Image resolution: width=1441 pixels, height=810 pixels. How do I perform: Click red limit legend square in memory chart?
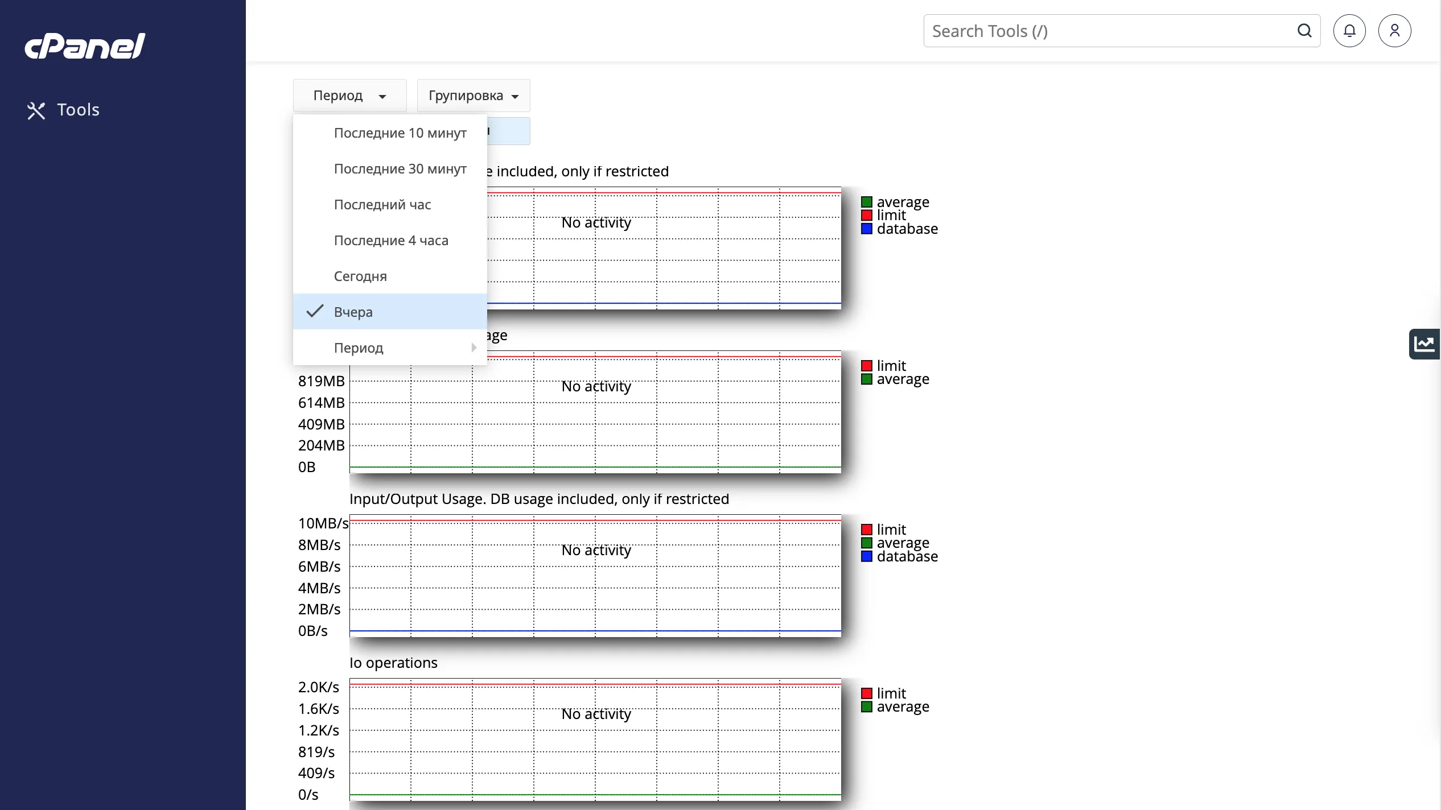(x=866, y=366)
